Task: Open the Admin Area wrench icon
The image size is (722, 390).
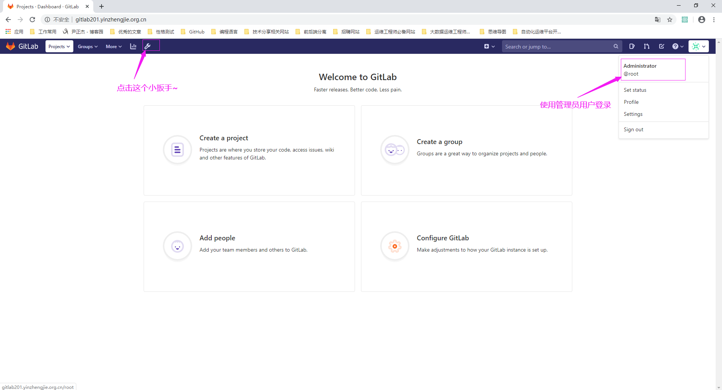Action: click(x=148, y=46)
